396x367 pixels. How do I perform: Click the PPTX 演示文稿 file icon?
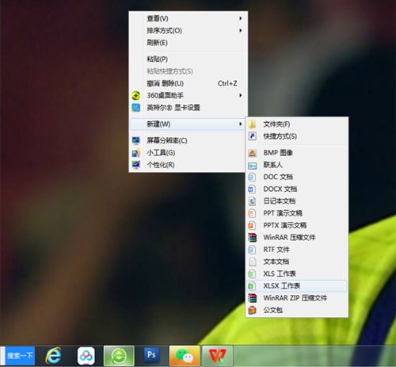tap(252, 225)
